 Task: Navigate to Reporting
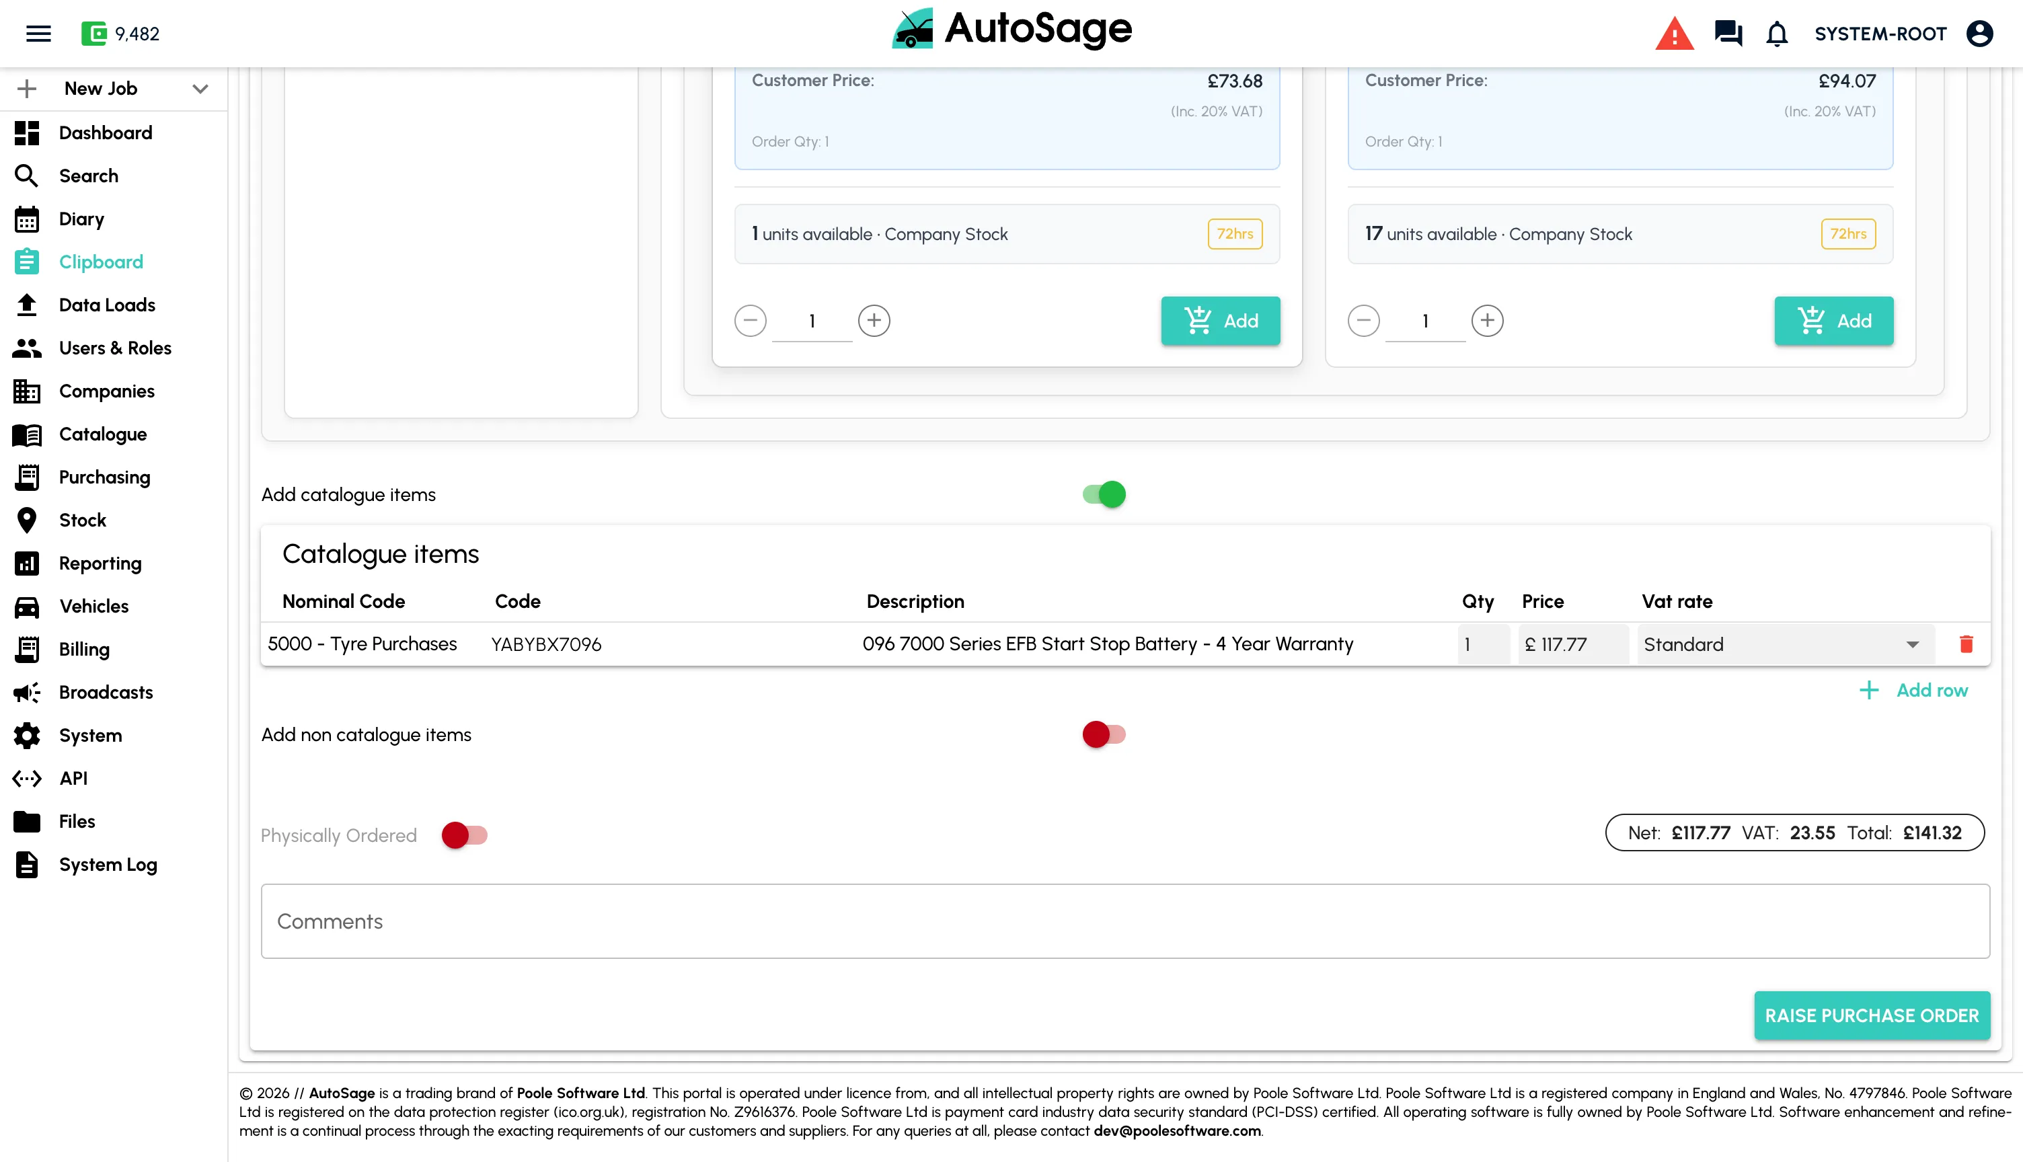(101, 564)
